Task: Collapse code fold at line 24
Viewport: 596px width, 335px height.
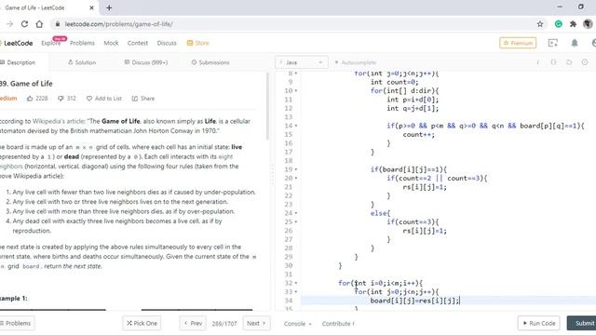Action: click(296, 213)
